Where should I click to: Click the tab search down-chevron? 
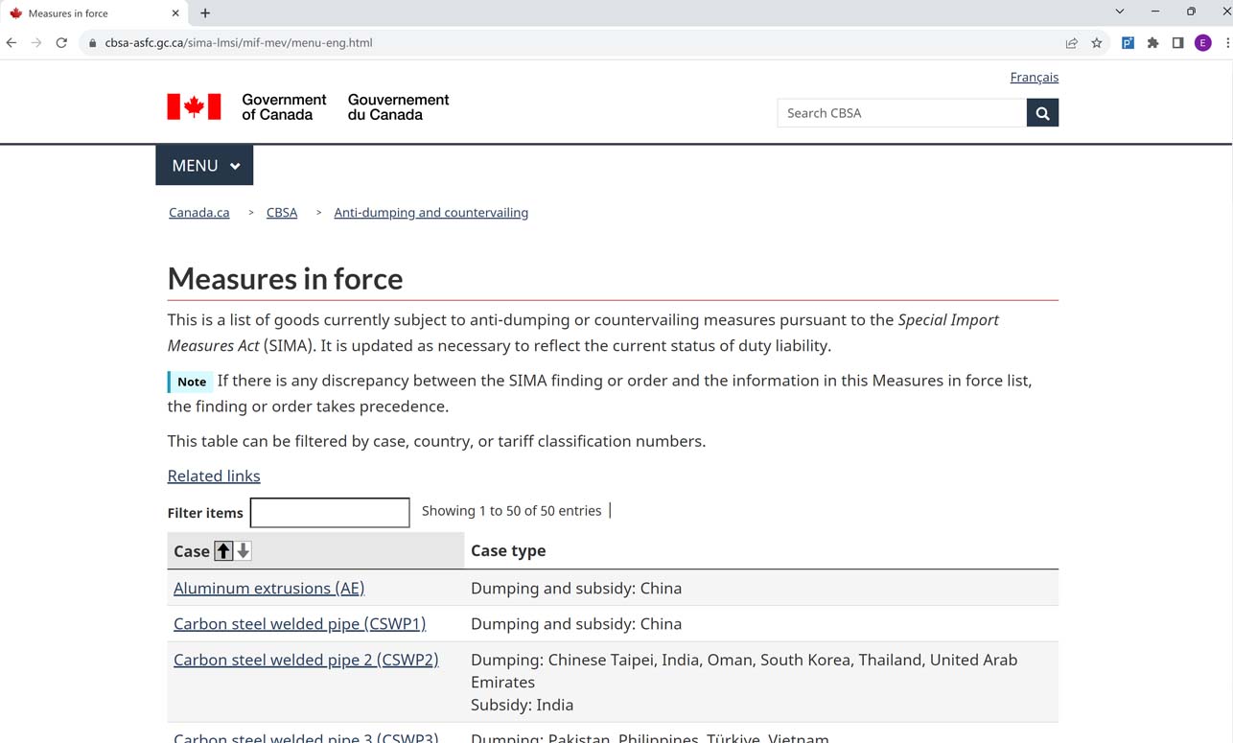coord(1119,12)
